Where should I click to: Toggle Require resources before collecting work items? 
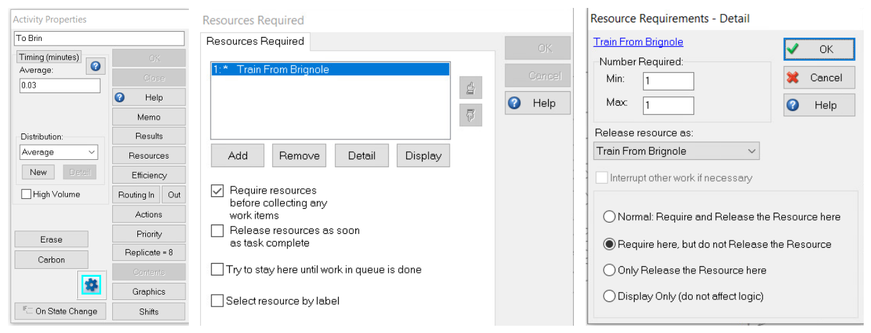click(x=217, y=191)
